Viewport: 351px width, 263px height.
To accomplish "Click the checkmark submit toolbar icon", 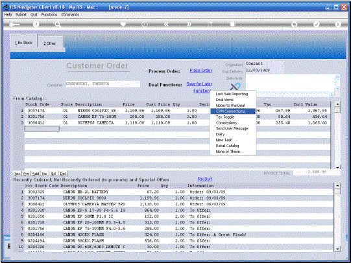I will (317, 24).
